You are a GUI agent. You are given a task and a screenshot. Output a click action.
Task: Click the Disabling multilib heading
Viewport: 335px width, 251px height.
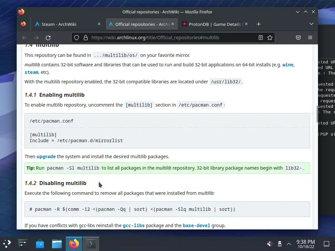[63, 183]
